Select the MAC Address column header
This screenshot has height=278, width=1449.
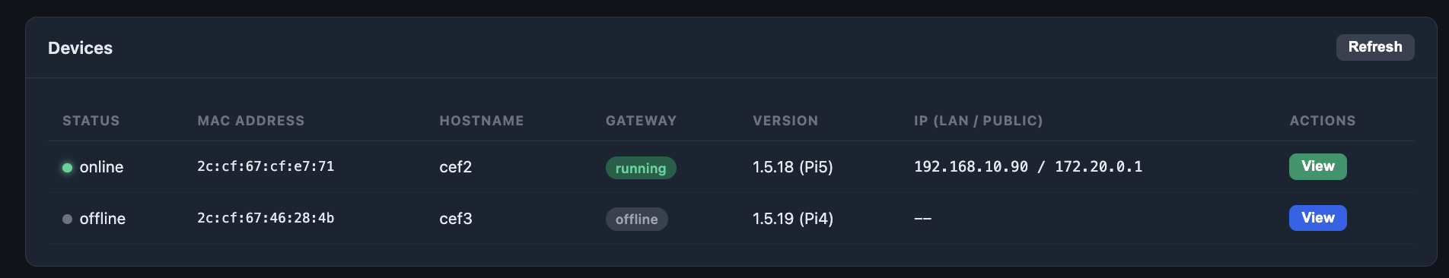click(251, 121)
